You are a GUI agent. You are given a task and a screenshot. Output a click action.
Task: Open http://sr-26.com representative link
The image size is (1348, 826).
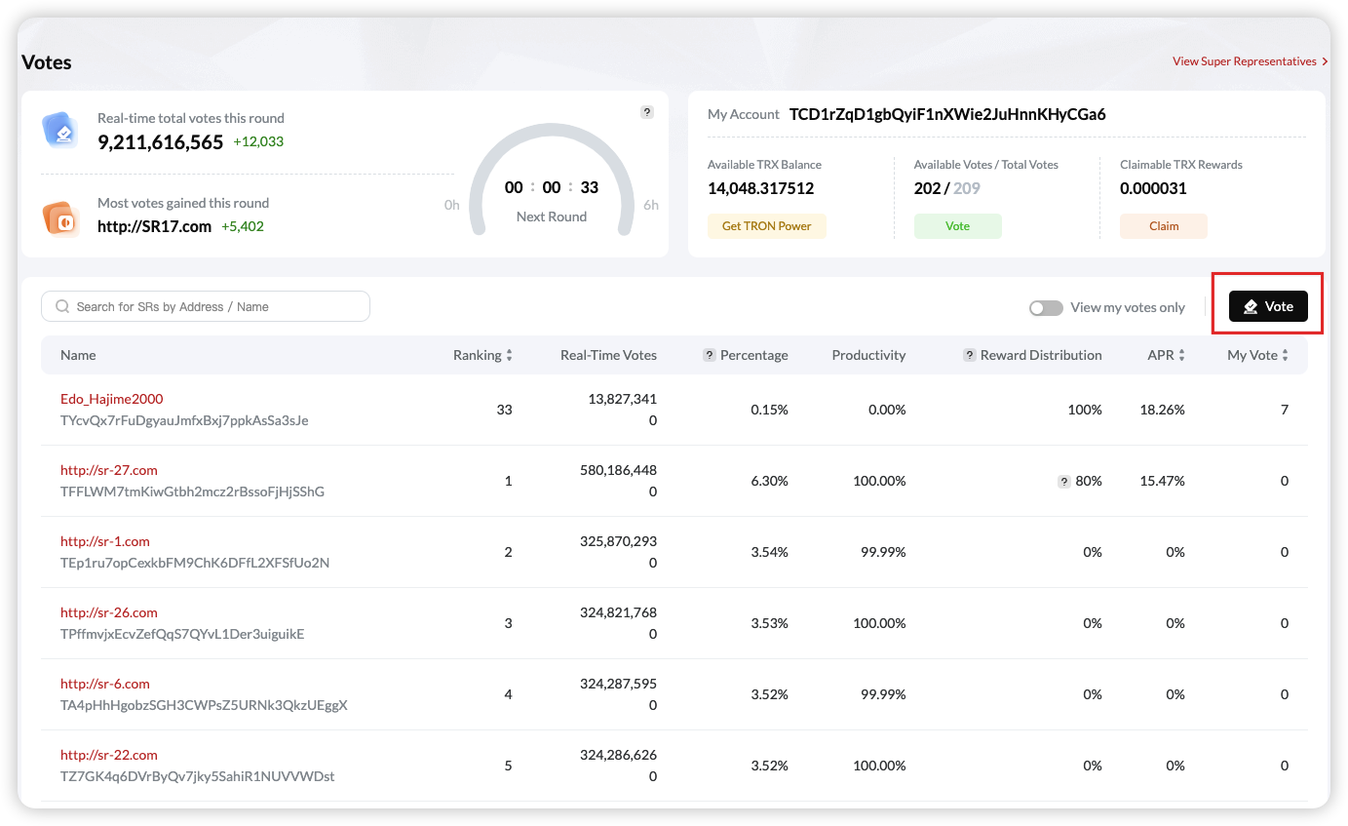(x=109, y=612)
